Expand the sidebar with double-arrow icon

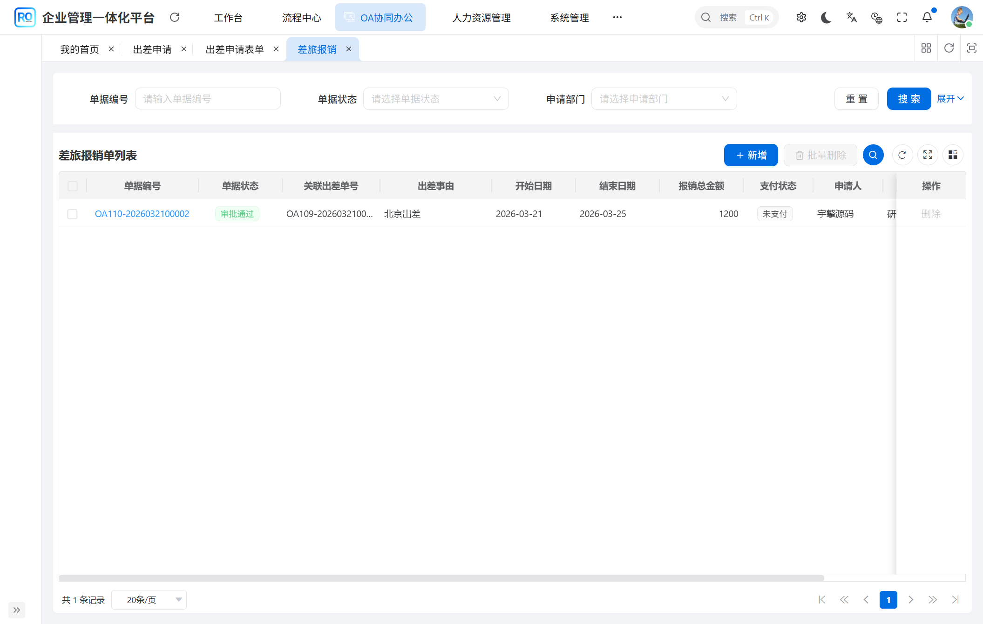click(x=17, y=610)
